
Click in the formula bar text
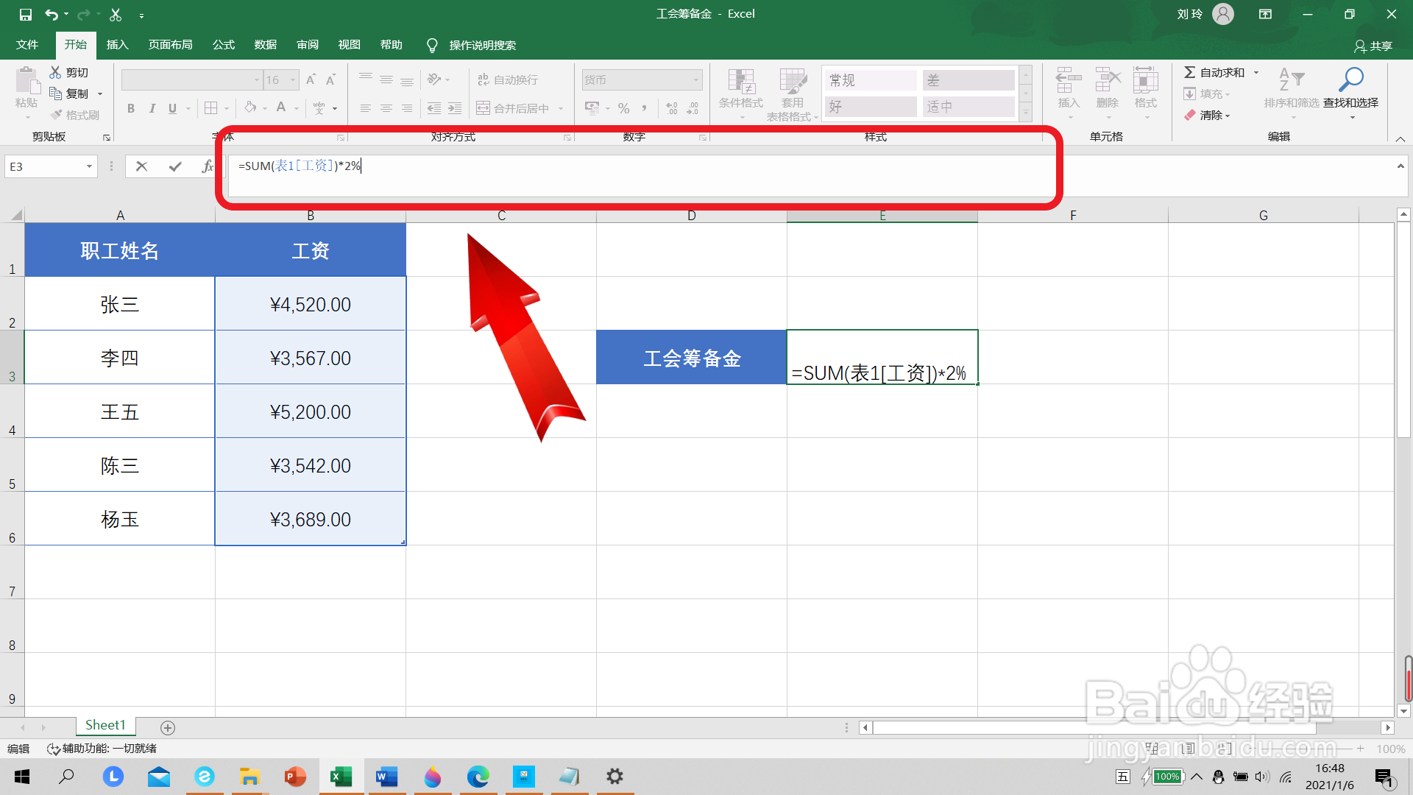tap(299, 166)
